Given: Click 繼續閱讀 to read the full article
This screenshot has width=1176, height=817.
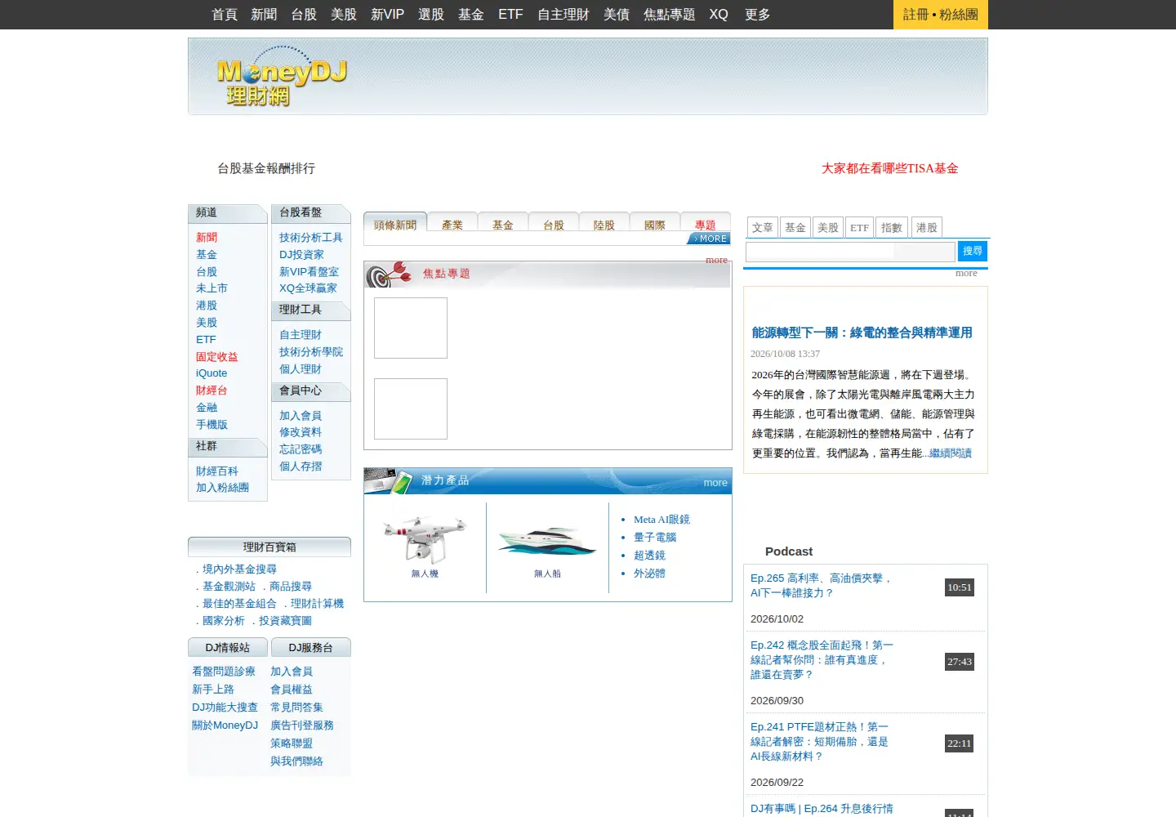Looking at the screenshot, I should pos(951,453).
